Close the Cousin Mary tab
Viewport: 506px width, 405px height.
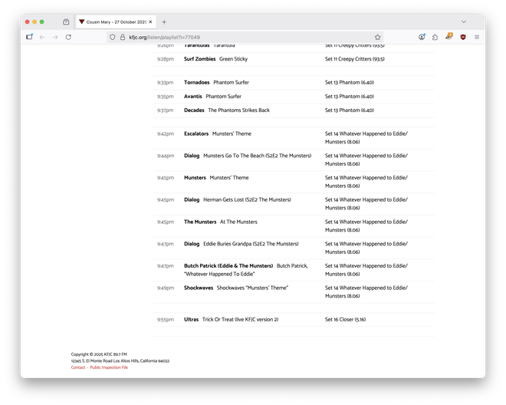tap(150, 22)
